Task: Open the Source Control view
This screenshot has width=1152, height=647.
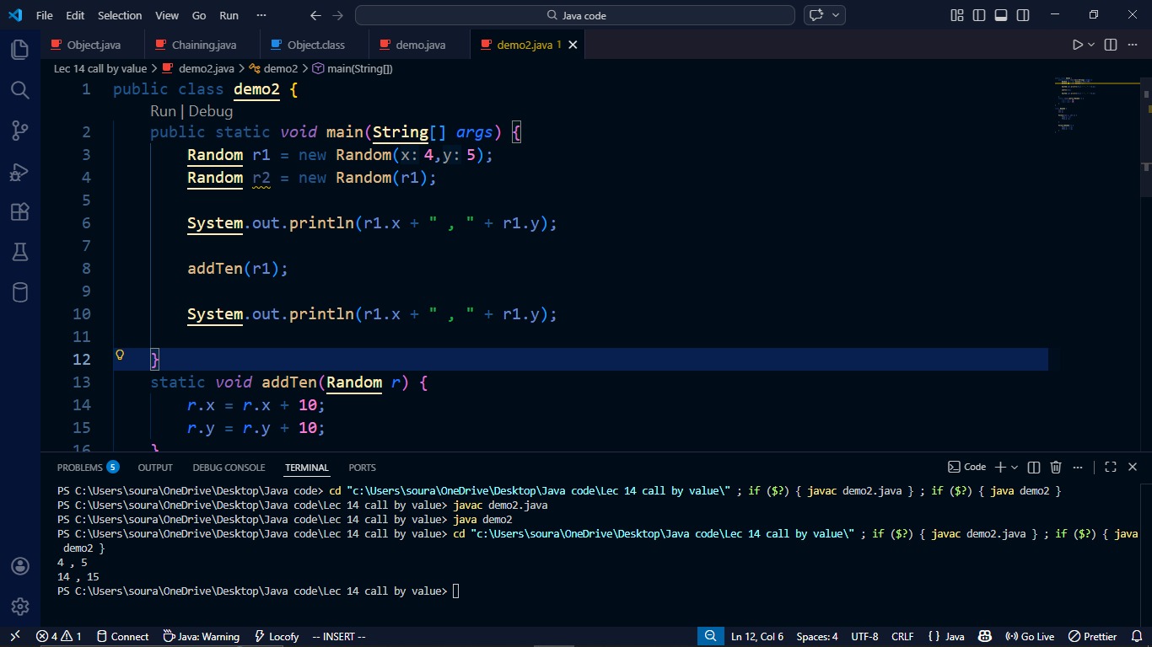Action: (x=20, y=131)
